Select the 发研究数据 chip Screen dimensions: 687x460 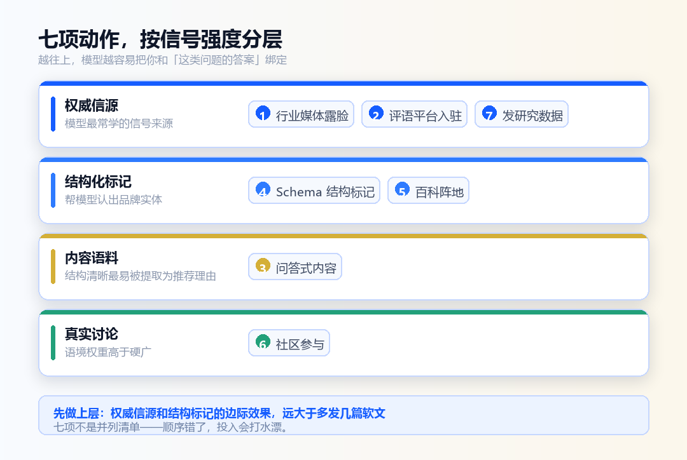pyautogui.click(x=522, y=114)
